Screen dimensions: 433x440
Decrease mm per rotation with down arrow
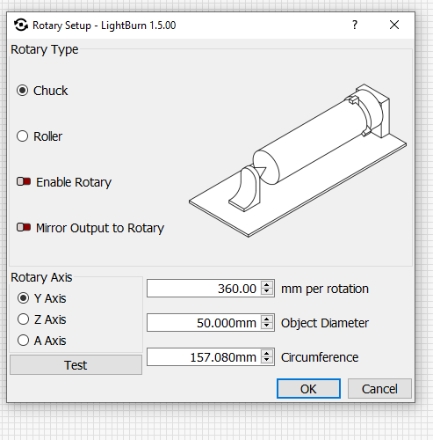[x=266, y=291]
